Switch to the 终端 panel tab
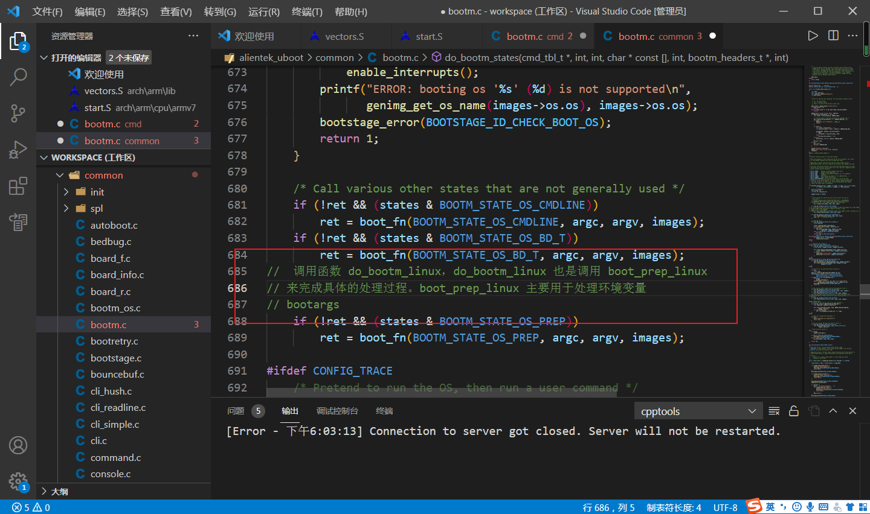The height and width of the screenshot is (514, 870). click(x=384, y=411)
